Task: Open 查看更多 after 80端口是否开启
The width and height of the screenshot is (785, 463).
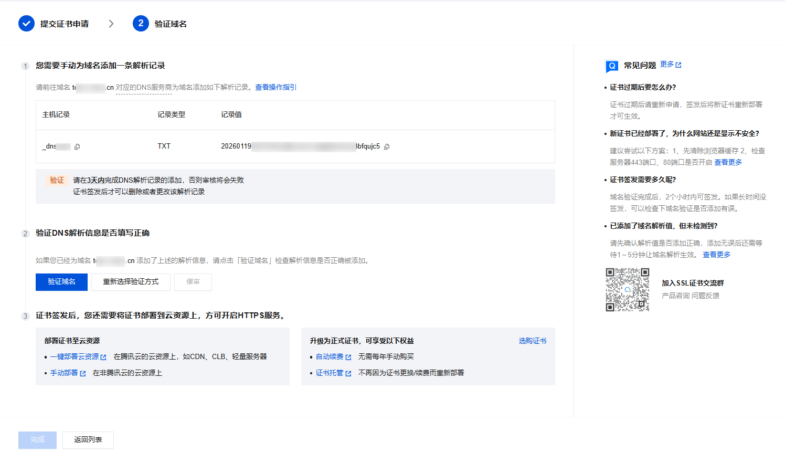Action: [x=728, y=163]
